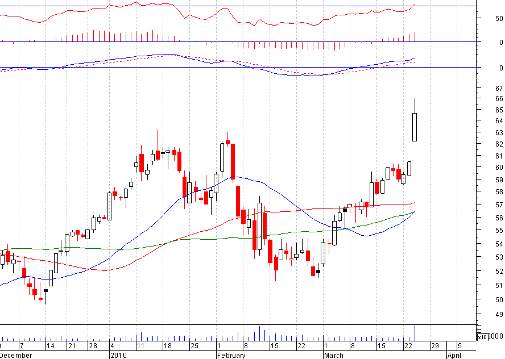Pick the 58 price level label
The height and width of the screenshot is (359, 505).
(x=499, y=192)
